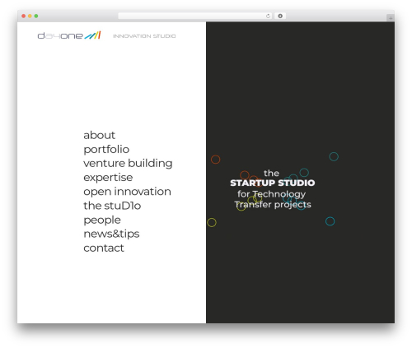The width and height of the screenshot is (412, 348).
Task: Click the yellow circle at lower left
Action: pyautogui.click(x=212, y=222)
